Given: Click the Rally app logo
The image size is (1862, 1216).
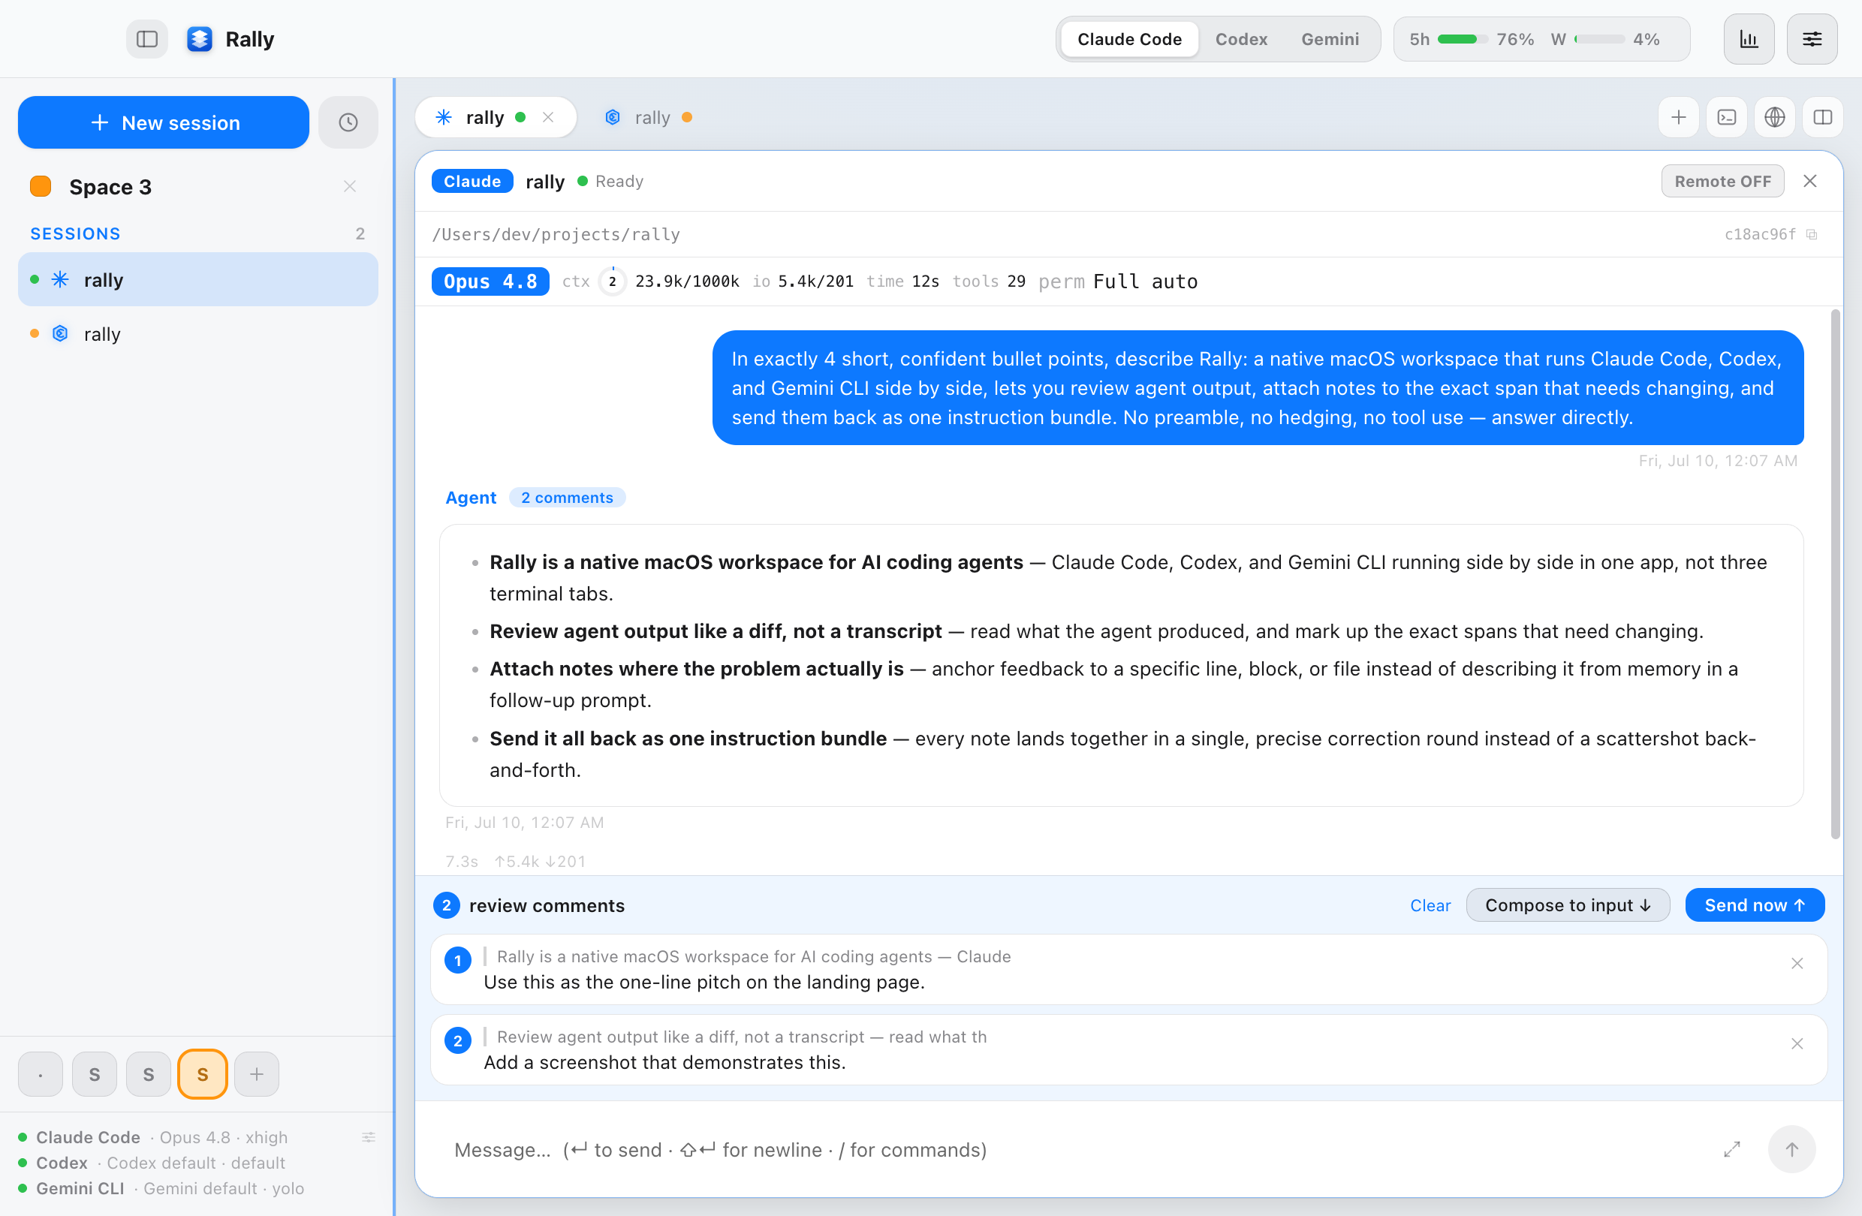Looking at the screenshot, I should click(x=200, y=39).
